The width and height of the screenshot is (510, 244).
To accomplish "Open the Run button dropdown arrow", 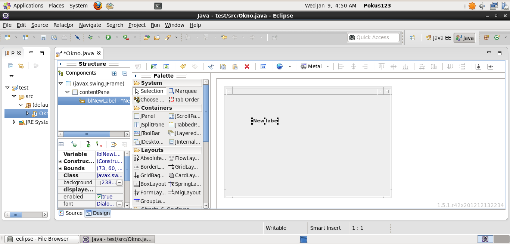I will tap(117, 37).
